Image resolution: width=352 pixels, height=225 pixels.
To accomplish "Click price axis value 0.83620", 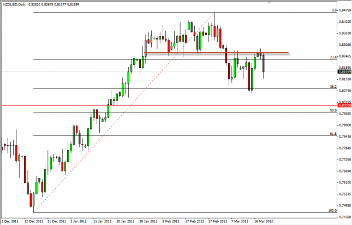I will (x=345, y=33).
